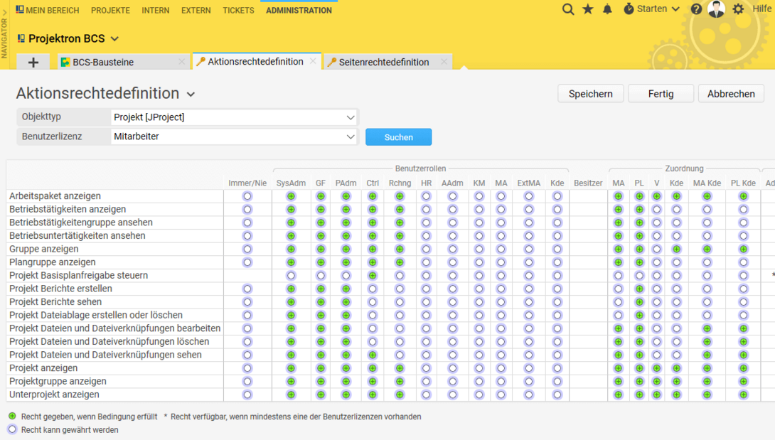
Task: Click the Aktionsrechtedefinition key icon
Action: (x=201, y=62)
